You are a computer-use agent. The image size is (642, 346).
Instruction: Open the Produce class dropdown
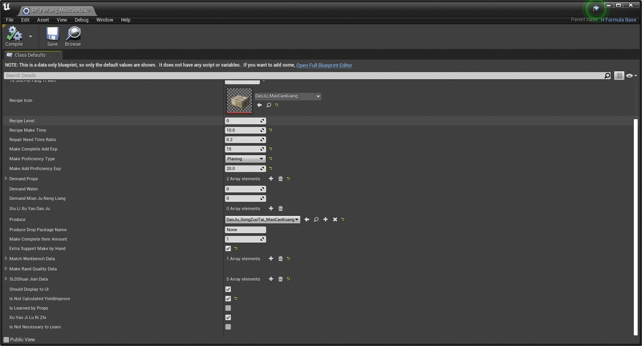point(263,219)
